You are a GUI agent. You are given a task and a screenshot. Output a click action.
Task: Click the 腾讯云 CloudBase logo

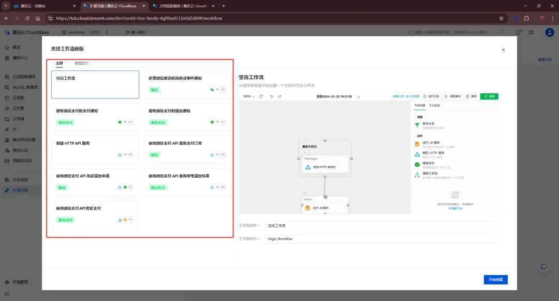27,32
